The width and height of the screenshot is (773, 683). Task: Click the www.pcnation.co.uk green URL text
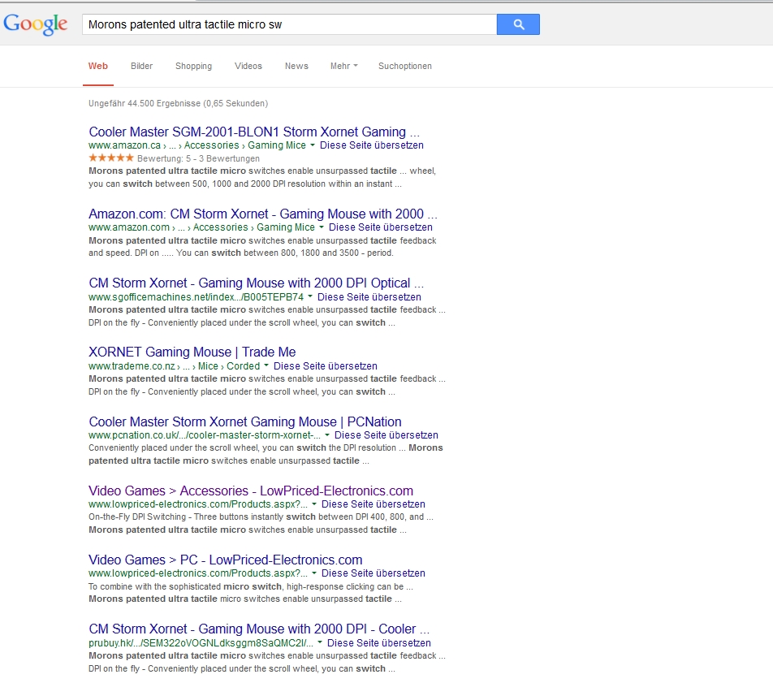coord(204,435)
